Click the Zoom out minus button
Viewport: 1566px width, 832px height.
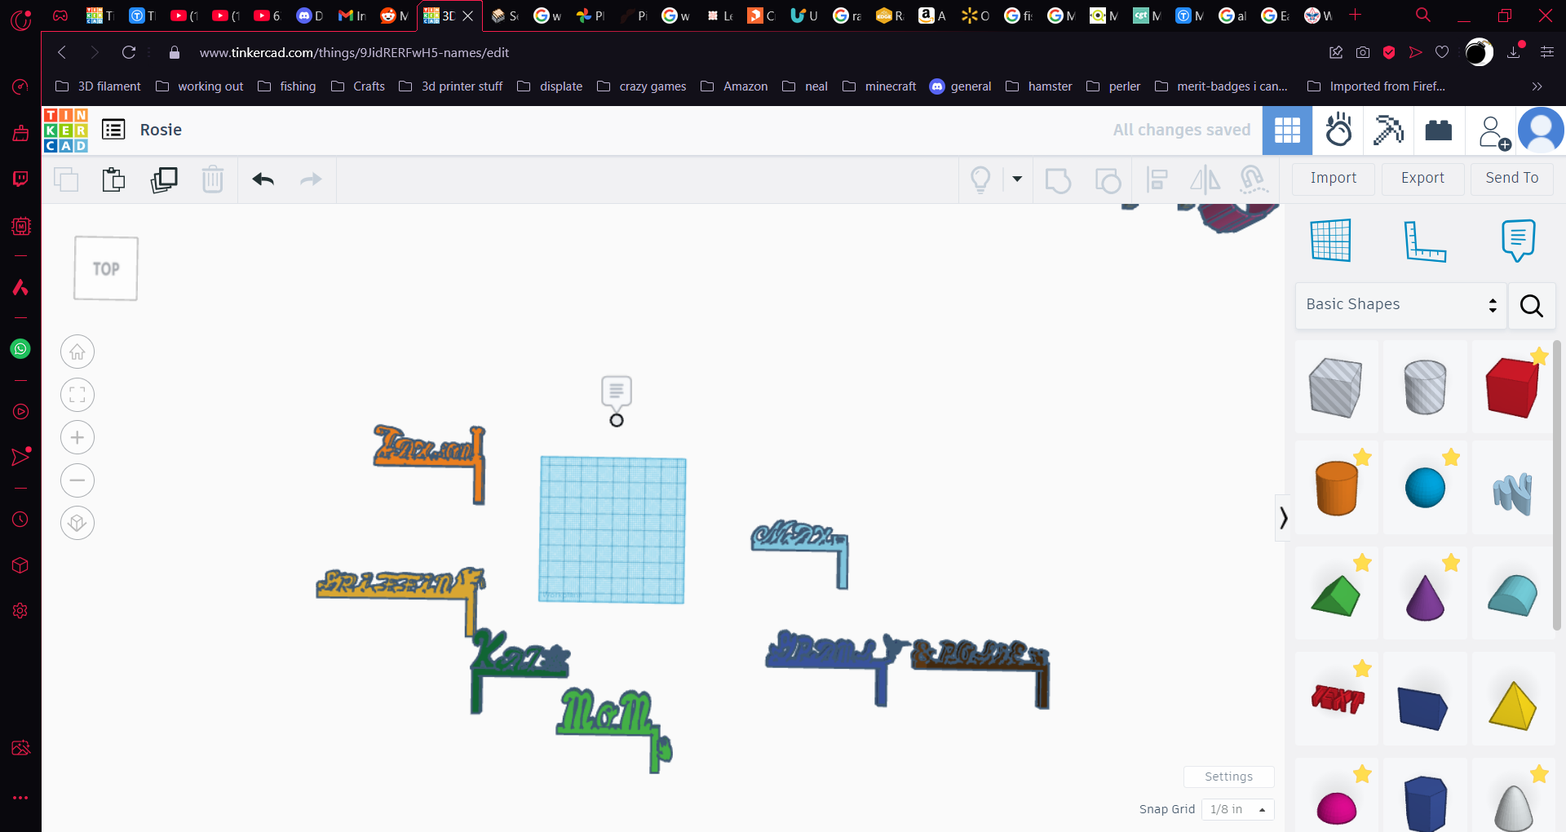click(77, 480)
